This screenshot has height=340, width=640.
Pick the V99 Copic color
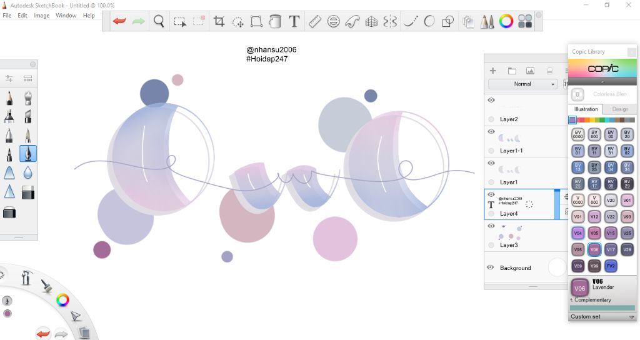point(594,266)
